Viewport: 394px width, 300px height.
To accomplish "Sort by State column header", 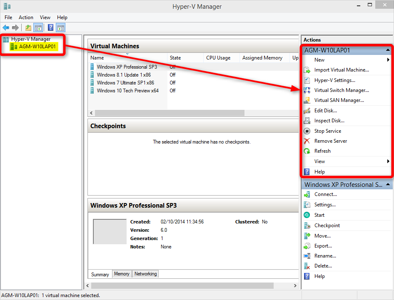I will 185,58.
